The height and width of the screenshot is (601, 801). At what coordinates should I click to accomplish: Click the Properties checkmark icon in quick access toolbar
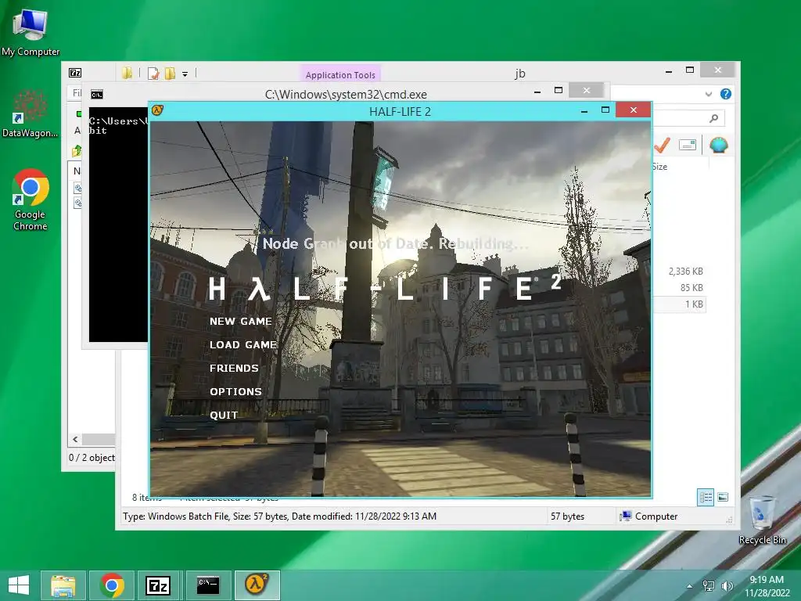tap(153, 74)
